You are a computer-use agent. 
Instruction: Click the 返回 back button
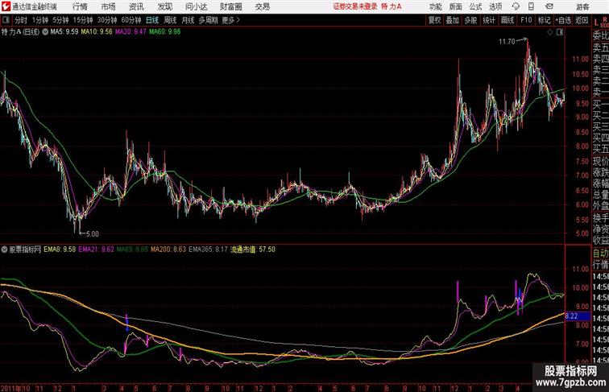tap(582, 20)
